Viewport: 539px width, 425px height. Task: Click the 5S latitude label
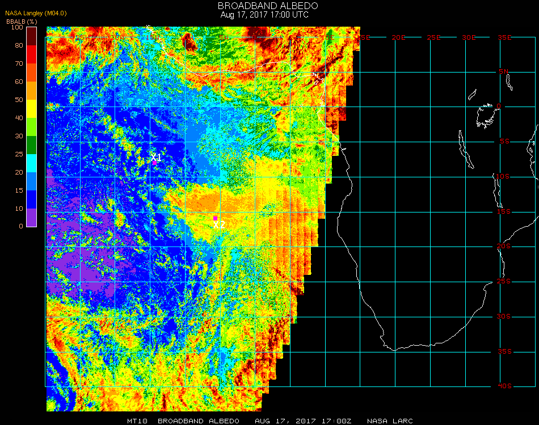pos(504,142)
